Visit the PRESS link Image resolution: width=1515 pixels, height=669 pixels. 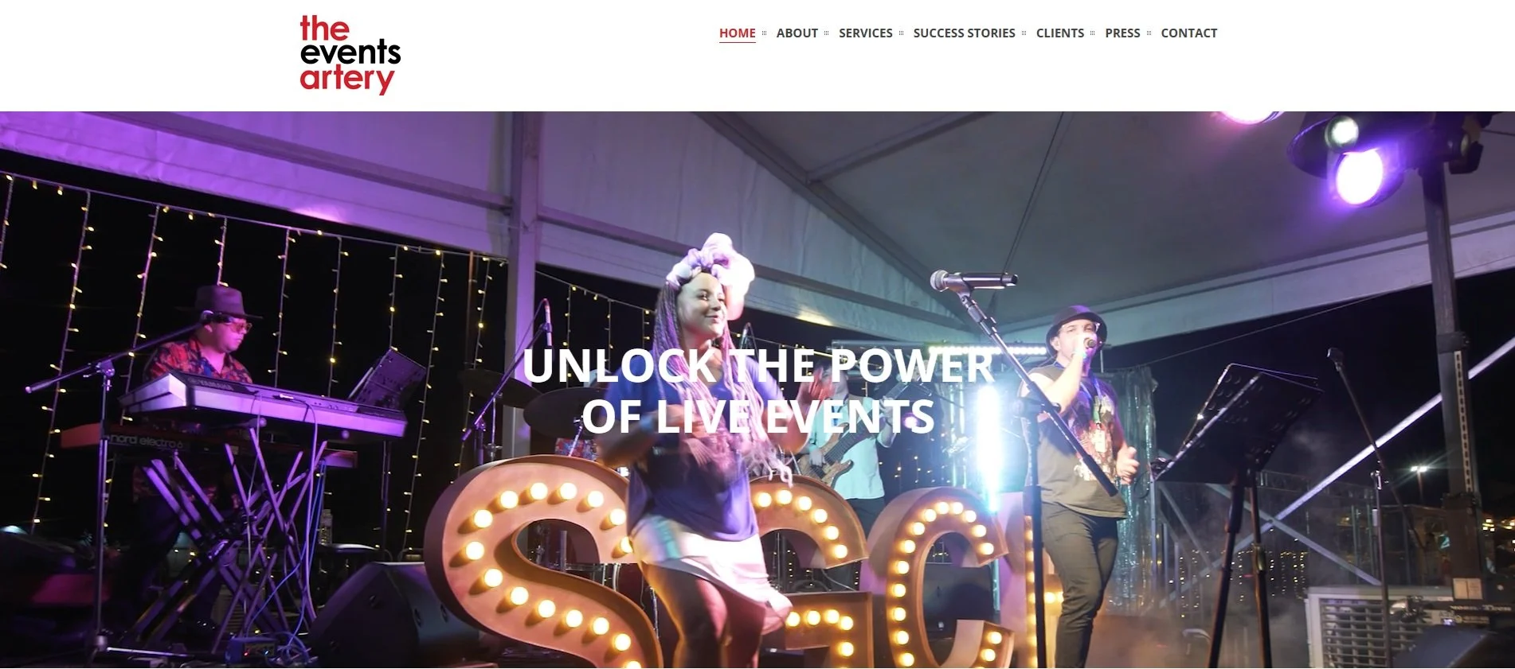pyautogui.click(x=1122, y=33)
